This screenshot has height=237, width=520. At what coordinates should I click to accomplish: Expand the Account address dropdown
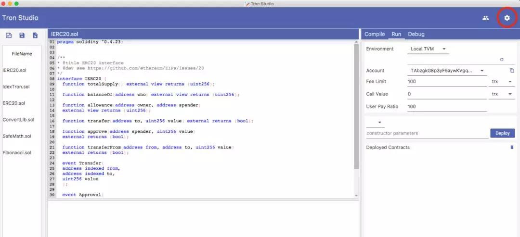447,71
